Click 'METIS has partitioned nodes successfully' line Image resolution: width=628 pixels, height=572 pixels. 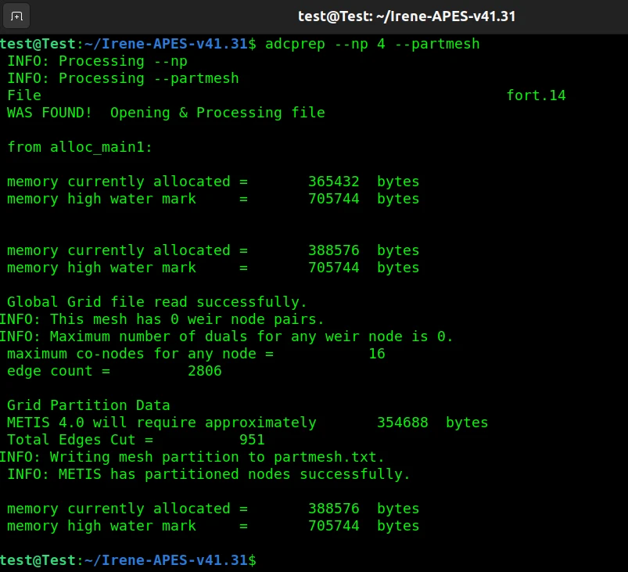(209, 474)
